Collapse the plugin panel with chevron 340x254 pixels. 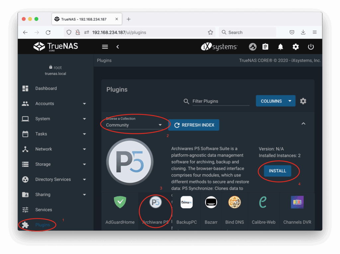click(x=303, y=124)
